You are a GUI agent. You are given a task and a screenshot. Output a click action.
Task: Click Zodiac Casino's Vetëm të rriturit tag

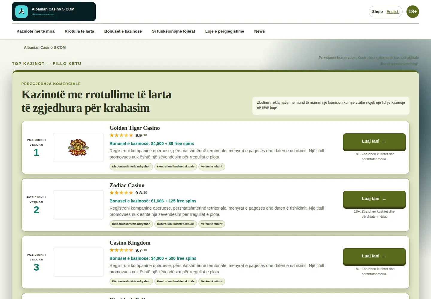(x=212, y=224)
